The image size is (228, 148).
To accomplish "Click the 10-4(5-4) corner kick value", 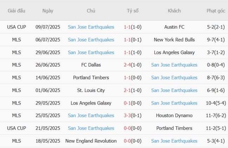I will (x=216, y=103).
